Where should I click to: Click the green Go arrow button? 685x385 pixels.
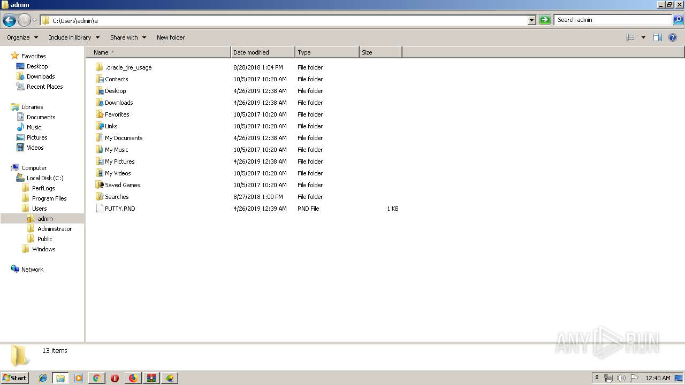tap(545, 20)
